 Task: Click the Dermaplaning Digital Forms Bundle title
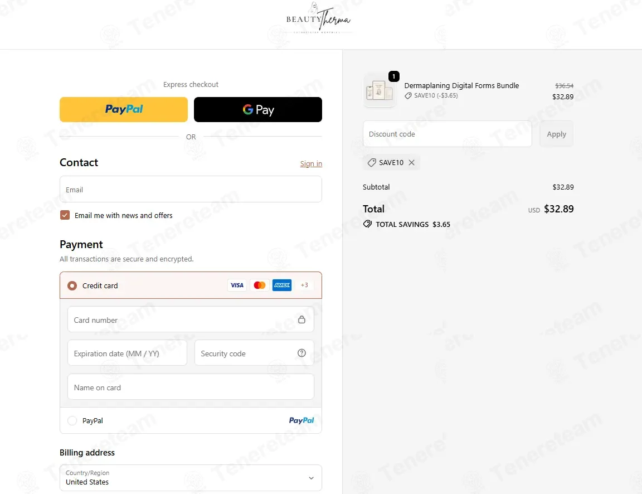click(461, 86)
